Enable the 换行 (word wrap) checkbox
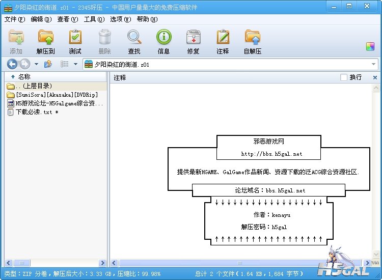 tap(344, 77)
